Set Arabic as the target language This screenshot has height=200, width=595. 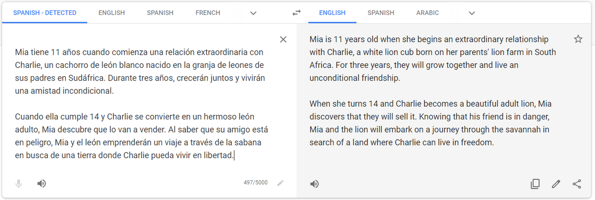pos(428,13)
